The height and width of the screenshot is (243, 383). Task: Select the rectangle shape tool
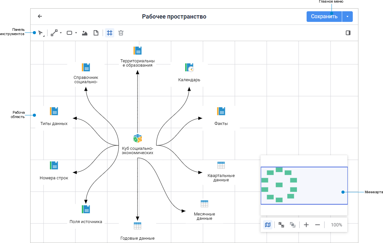69,33
